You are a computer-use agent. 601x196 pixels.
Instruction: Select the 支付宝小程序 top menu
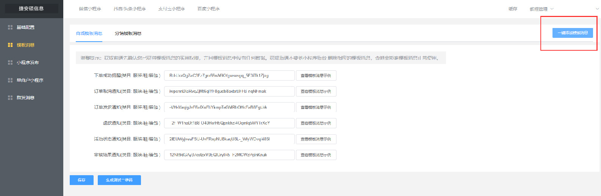172,9
